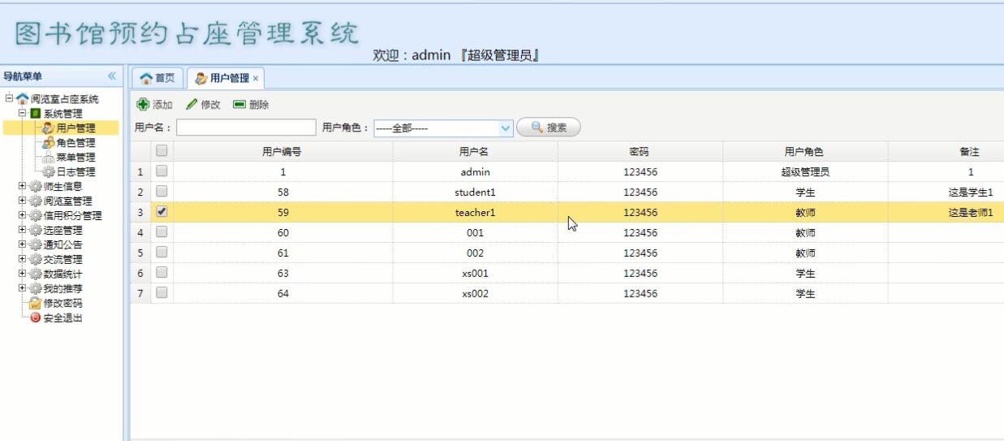The width and height of the screenshot is (1004, 441).
Task: Expand the 信用积分管理 tree node
Action: 22,216
